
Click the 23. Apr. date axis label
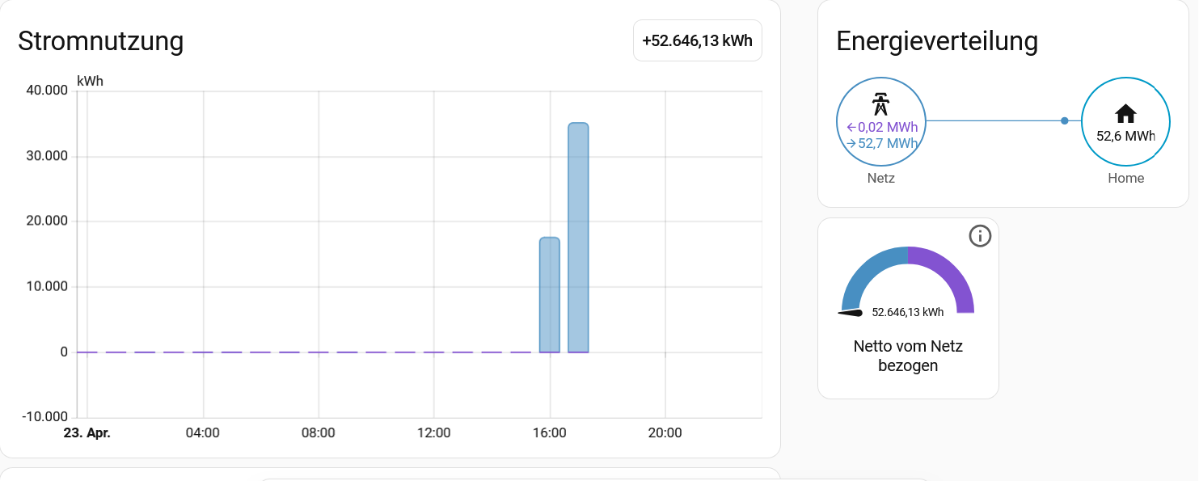[87, 433]
